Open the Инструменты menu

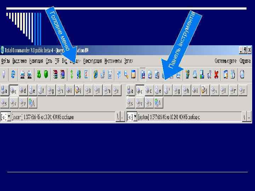tap(113, 61)
